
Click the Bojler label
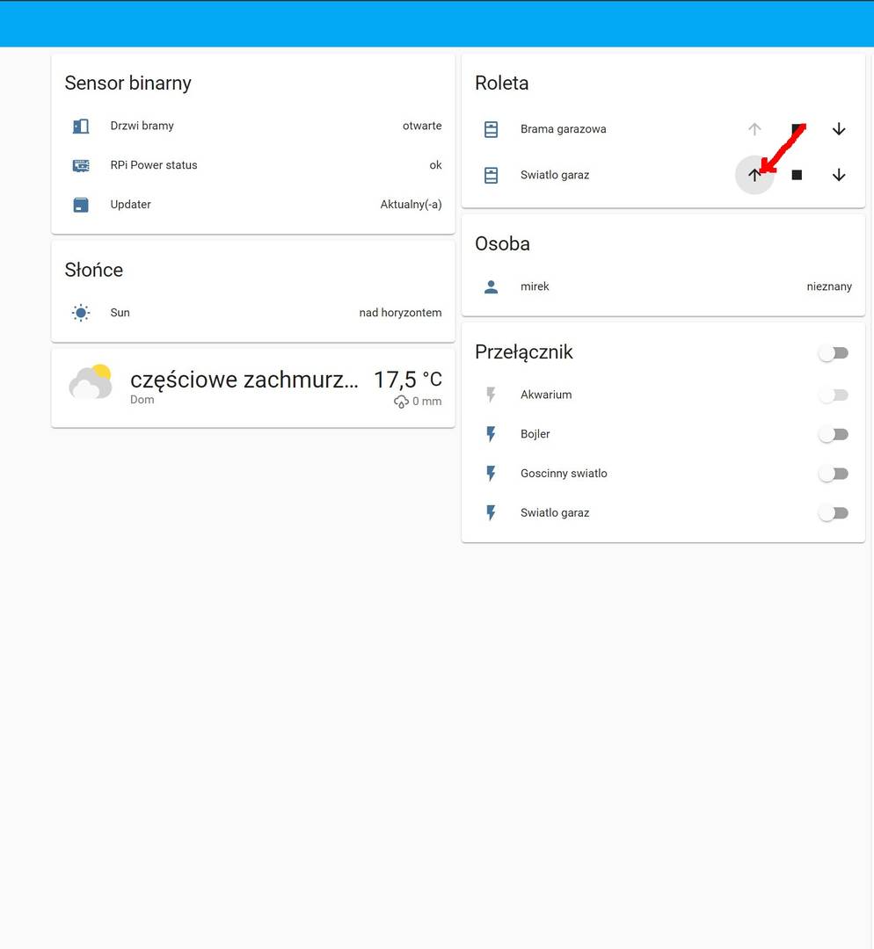(535, 434)
